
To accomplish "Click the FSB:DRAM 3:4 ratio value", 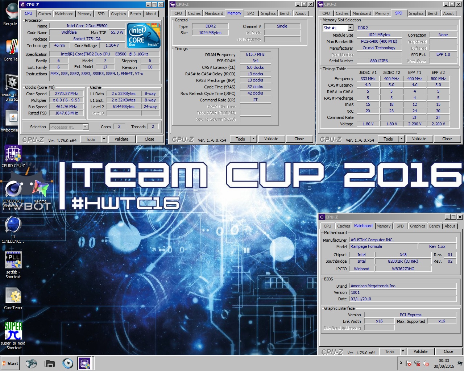I will pos(255,61).
